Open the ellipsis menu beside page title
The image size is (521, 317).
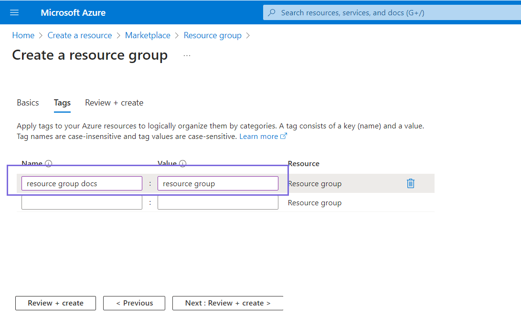[187, 55]
